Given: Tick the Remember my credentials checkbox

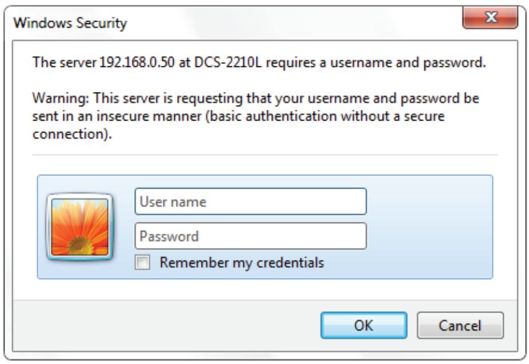Looking at the screenshot, I should 142,263.
